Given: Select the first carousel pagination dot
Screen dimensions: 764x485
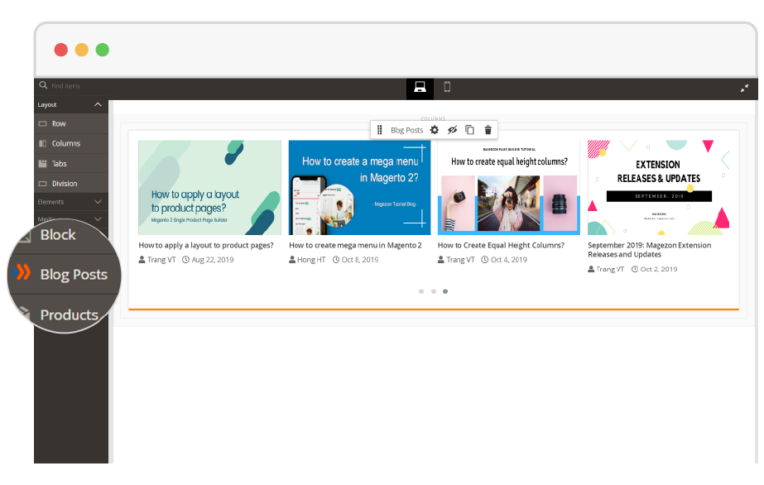Looking at the screenshot, I should click(x=421, y=291).
